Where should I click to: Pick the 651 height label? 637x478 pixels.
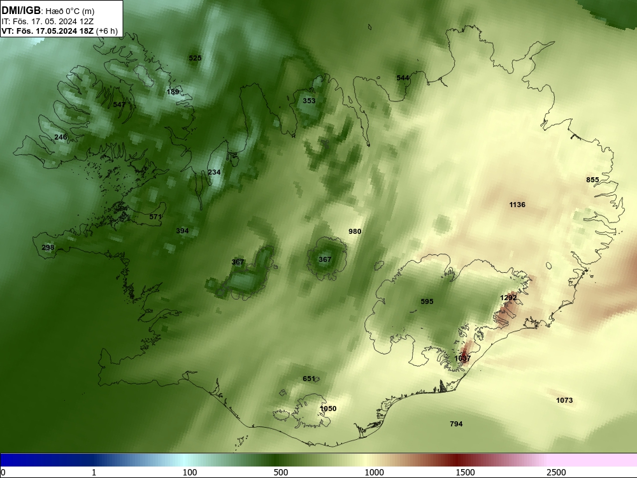click(309, 379)
